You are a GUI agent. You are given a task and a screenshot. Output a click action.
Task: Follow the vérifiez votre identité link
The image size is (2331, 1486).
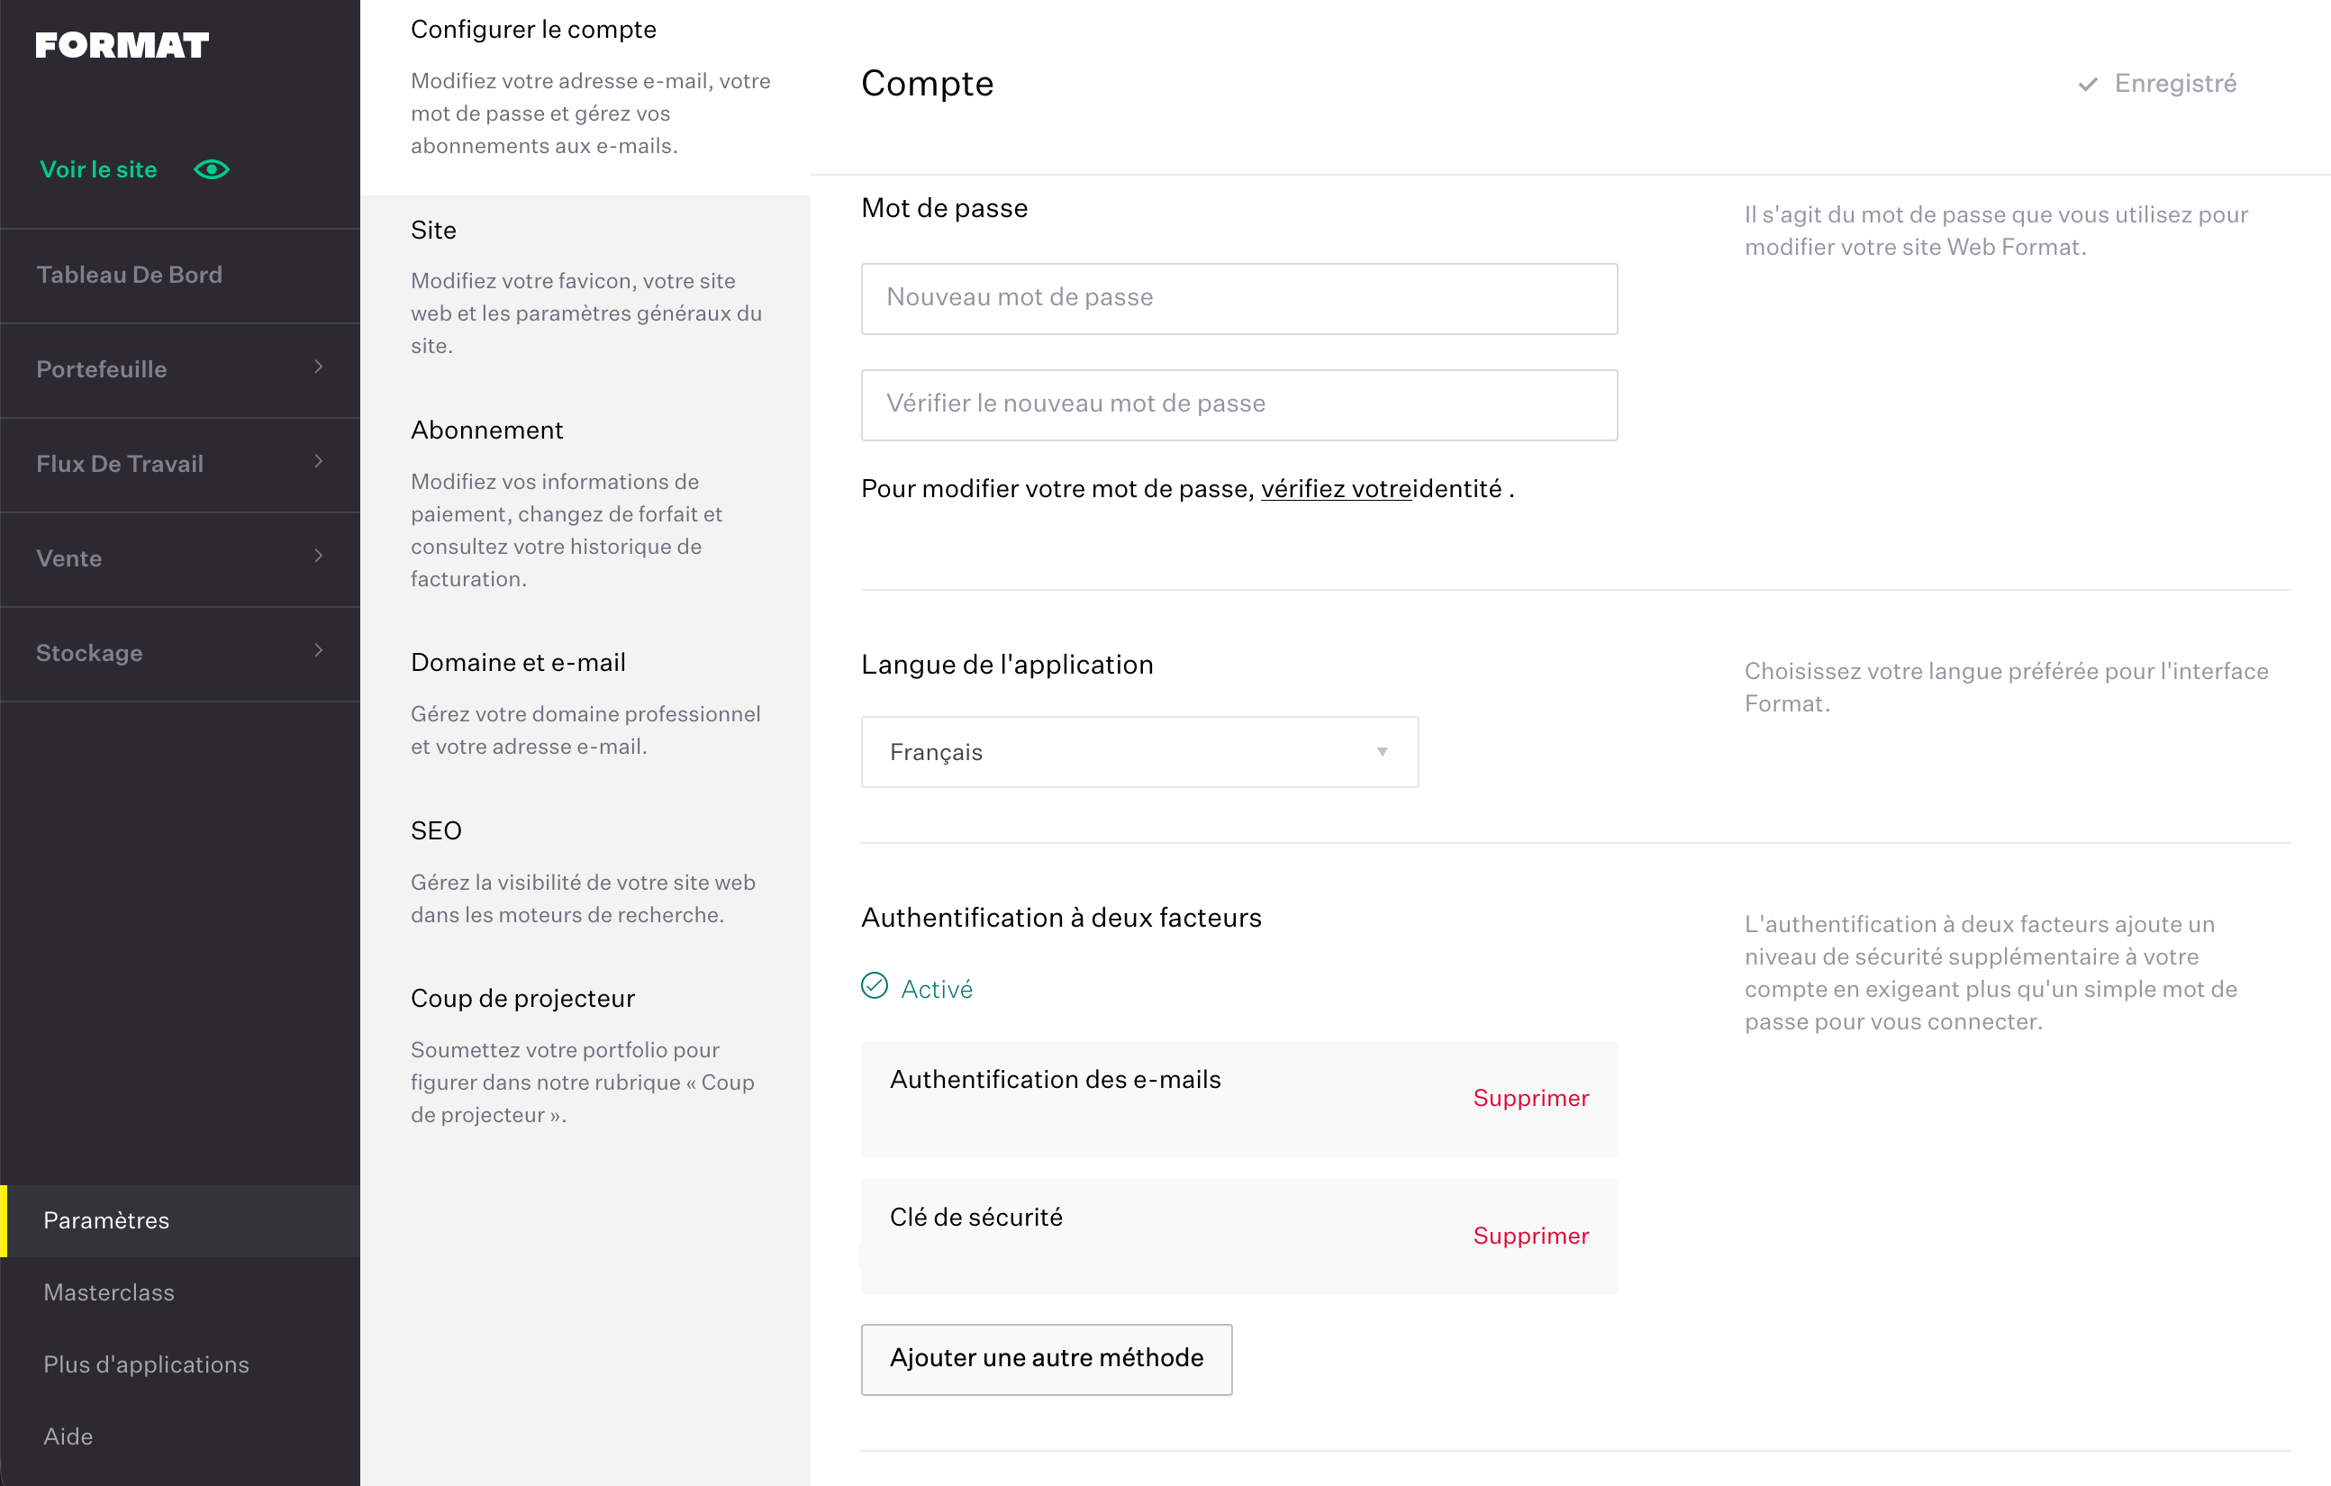1336,489
